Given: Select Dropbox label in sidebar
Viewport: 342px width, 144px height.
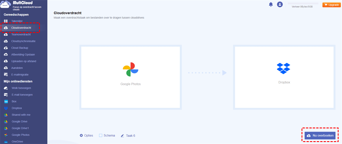Looking at the screenshot, I should point(17,108).
